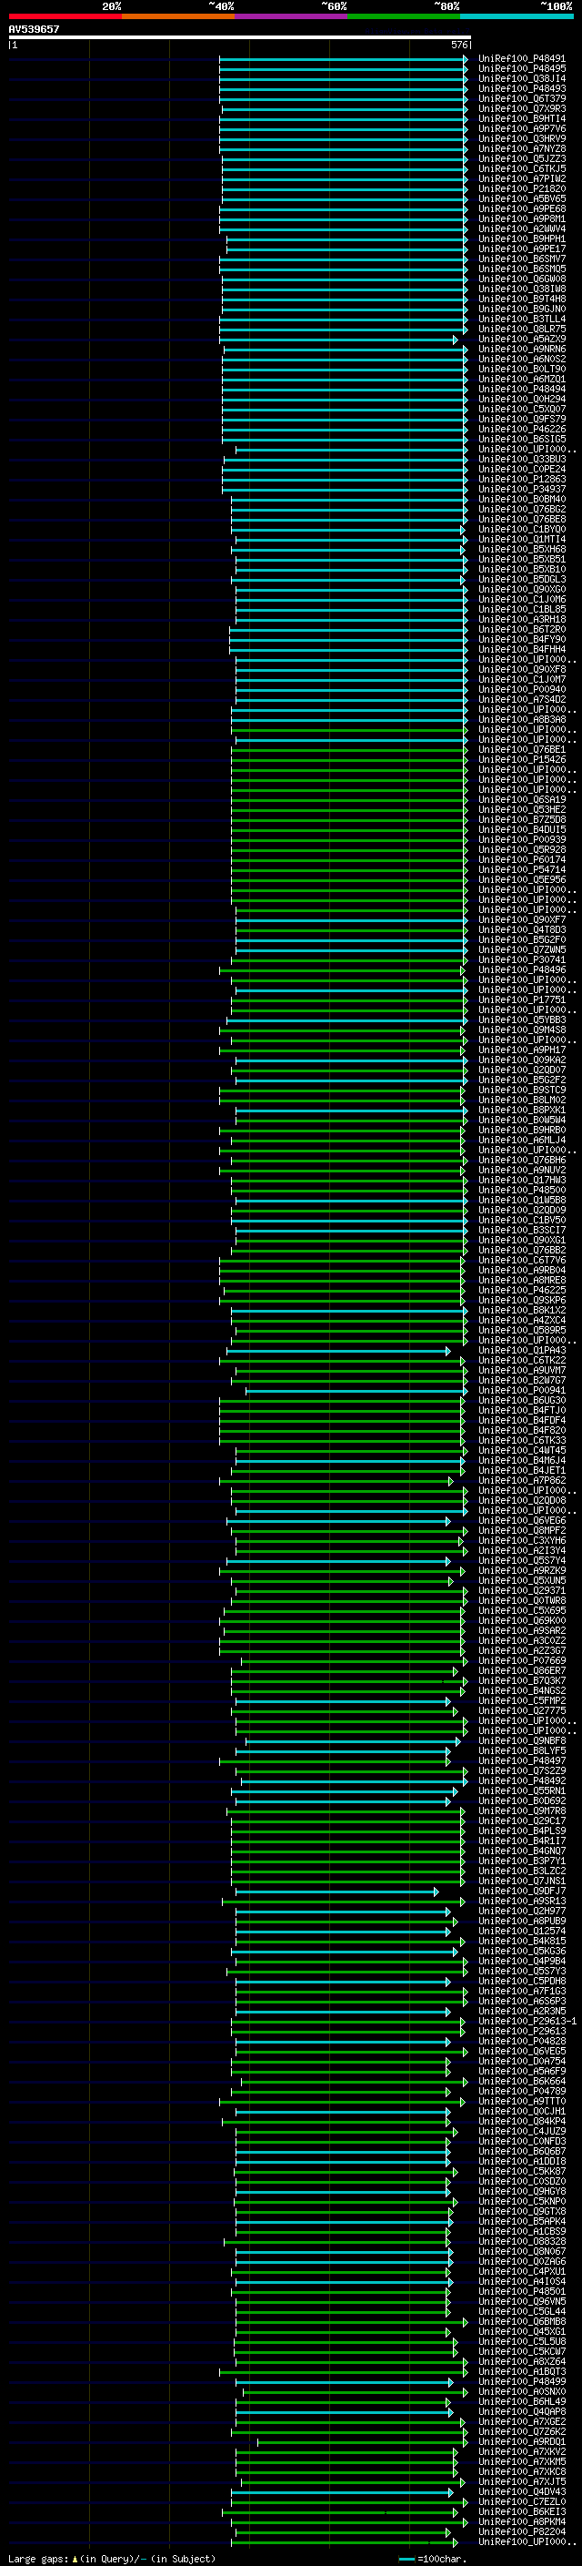
Task: Pick the UniRef100_A2I3Y4 label
Action: pos(522,1550)
